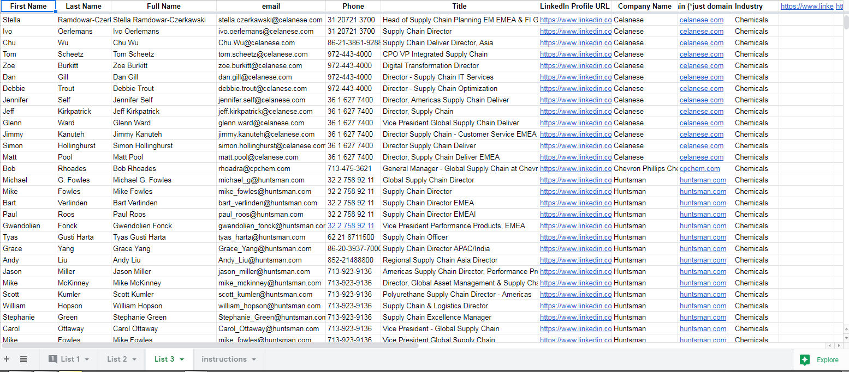Open the instructions tab dropdown arrow

[x=254, y=359]
